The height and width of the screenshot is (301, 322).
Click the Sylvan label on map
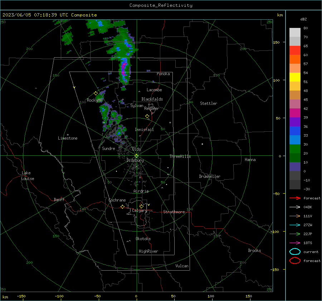(x=137, y=106)
